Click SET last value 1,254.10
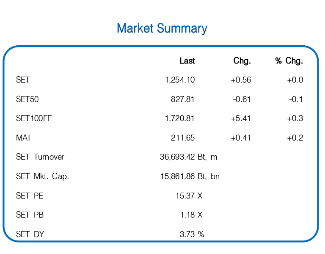 pyautogui.click(x=180, y=80)
